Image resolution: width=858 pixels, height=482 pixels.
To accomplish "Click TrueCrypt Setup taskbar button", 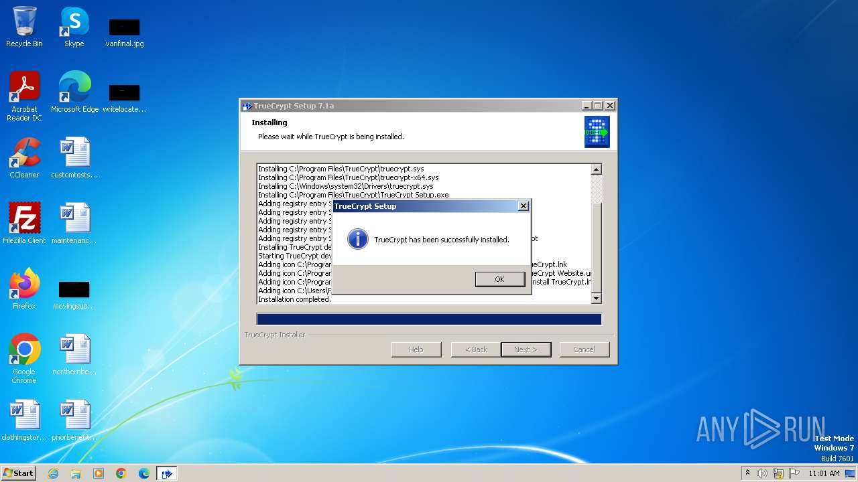I will (167, 473).
